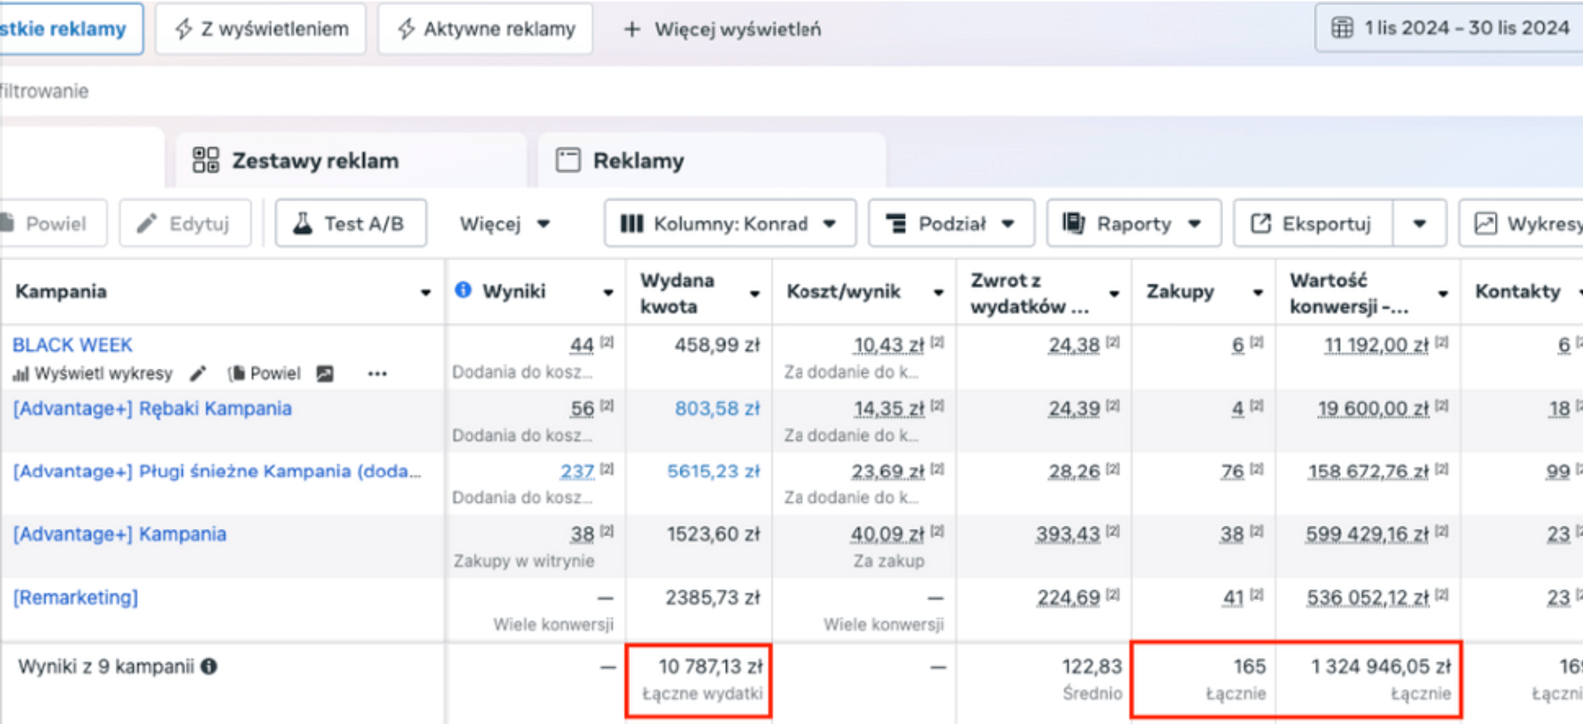Click the calendar icon in the date range
This screenshot has width=1583, height=724.
1342,28
